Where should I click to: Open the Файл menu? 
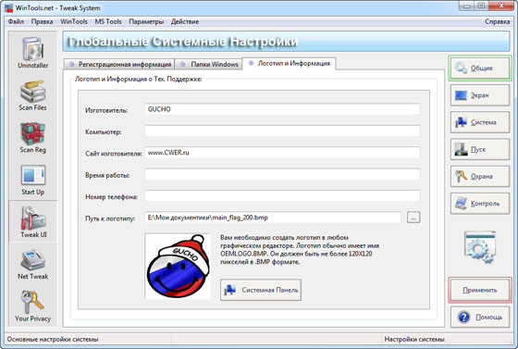(16, 21)
